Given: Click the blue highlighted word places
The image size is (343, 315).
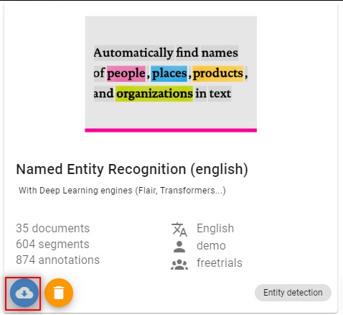Looking at the screenshot, I should pos(169,73).
